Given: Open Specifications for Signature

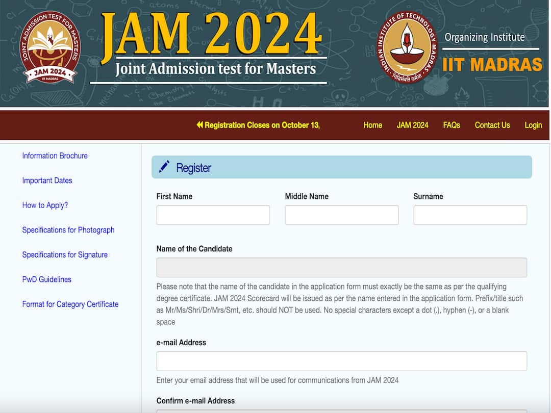Looking at the screenshot, I should coord(65,254).
